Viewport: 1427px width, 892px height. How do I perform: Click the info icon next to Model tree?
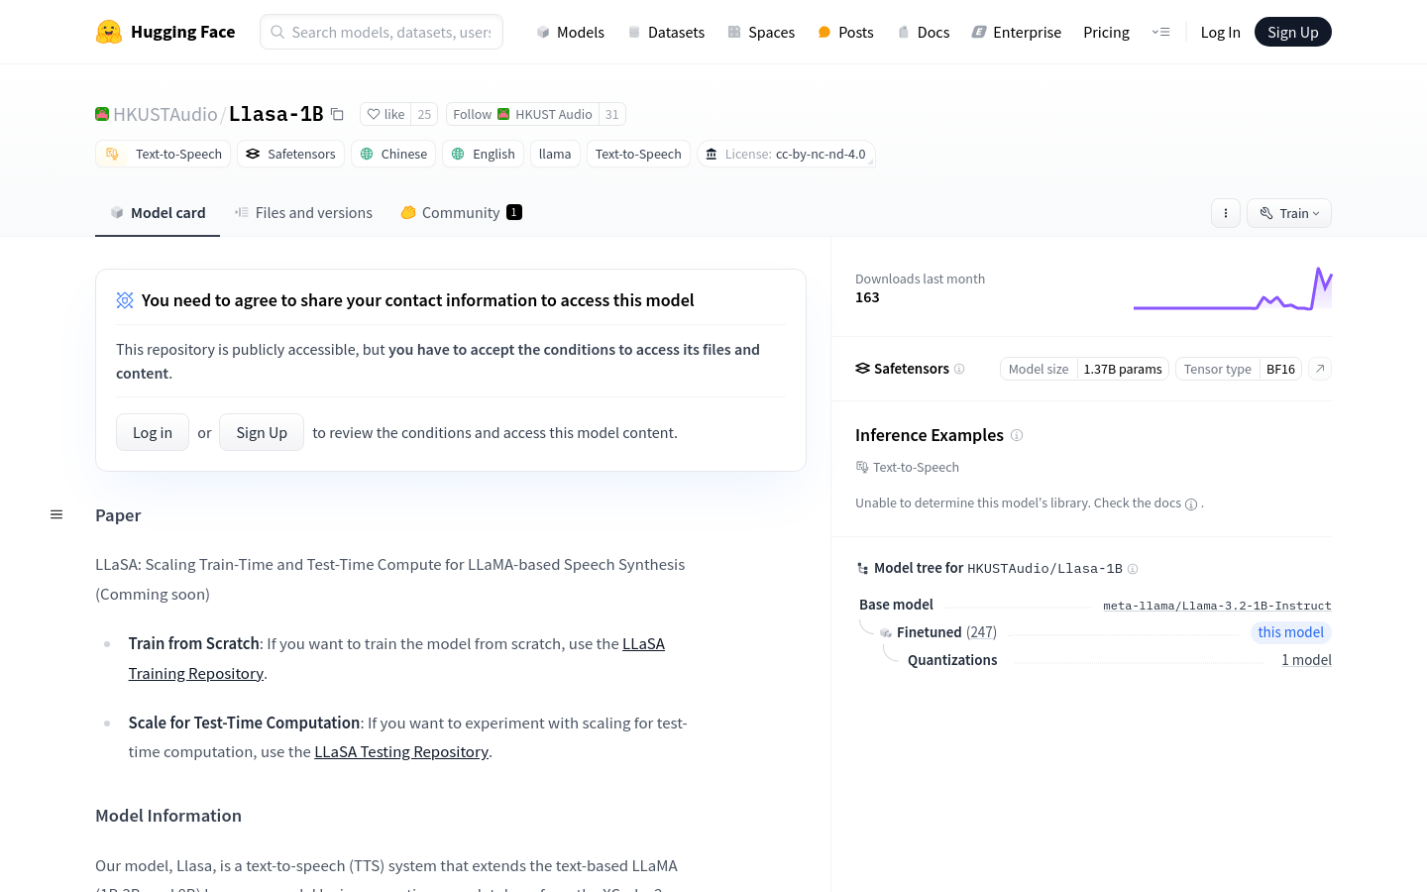click(1133, 569)
